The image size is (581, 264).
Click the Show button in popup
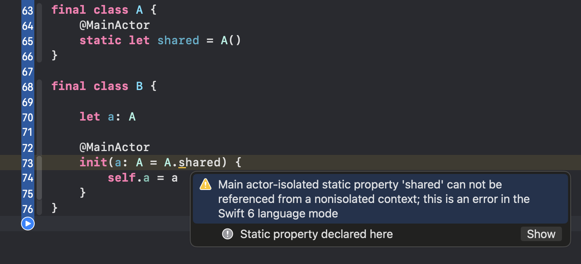tap(541, 234)
